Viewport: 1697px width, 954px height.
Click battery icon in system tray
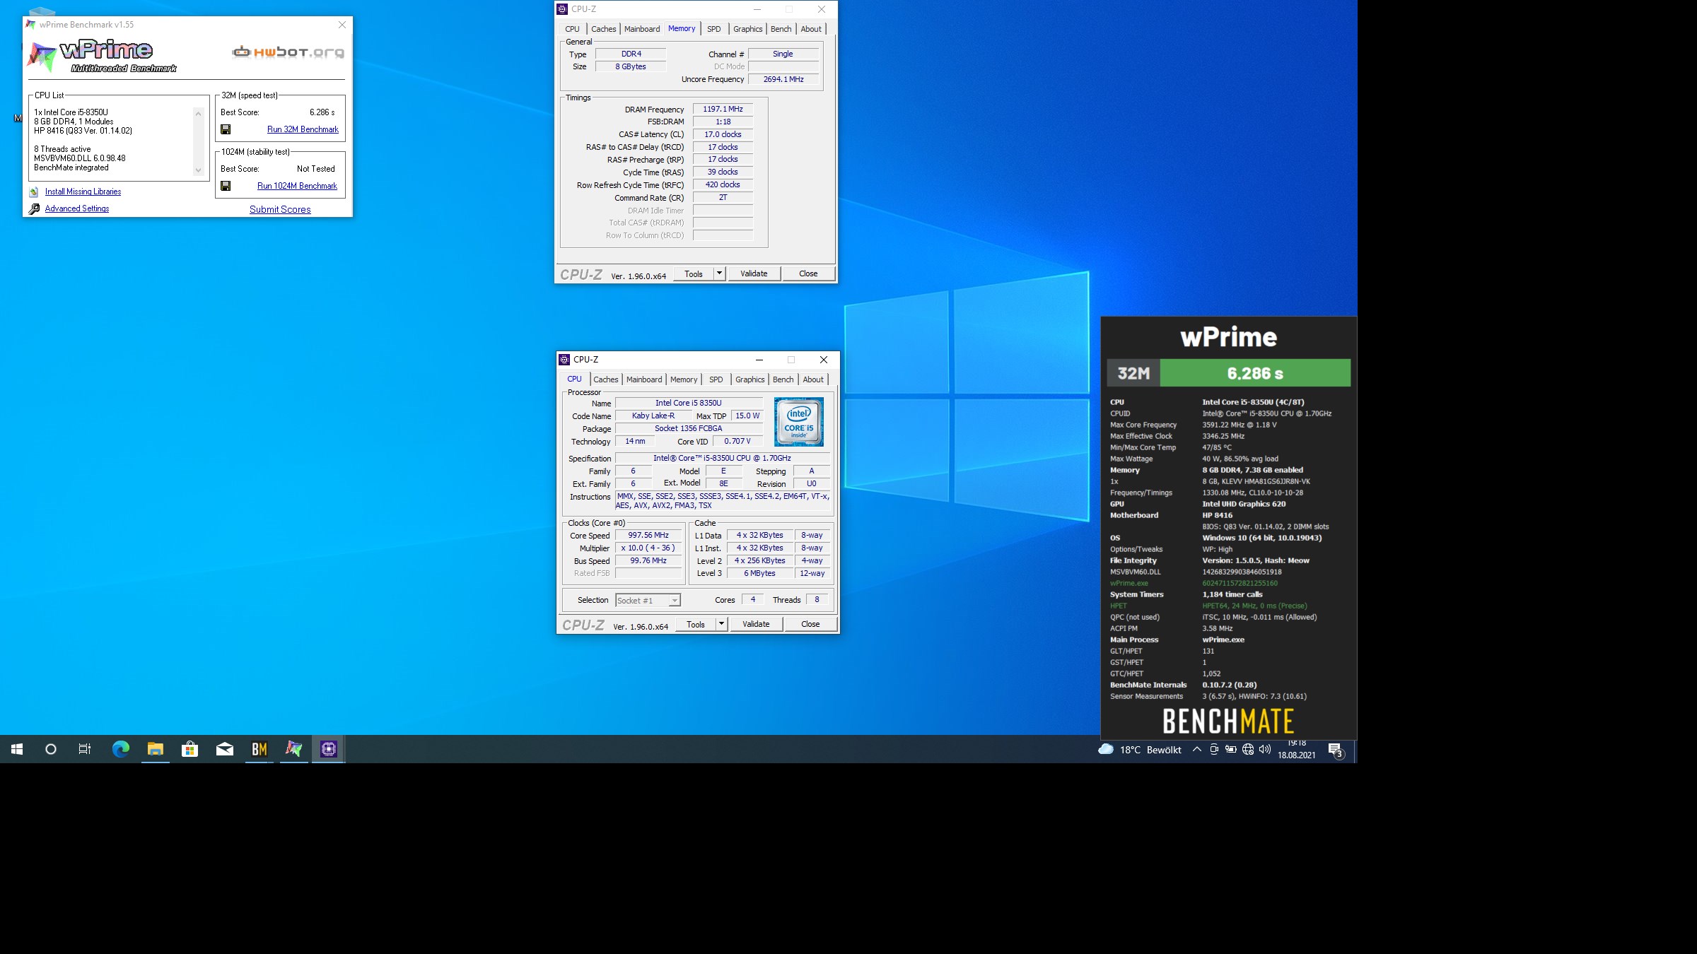tap(1231, 749)
